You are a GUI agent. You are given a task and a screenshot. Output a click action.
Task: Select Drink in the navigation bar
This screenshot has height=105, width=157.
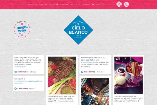click(52, 4)
